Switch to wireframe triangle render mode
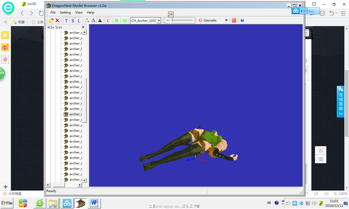349x209 pixels. (x=93, y=20)
